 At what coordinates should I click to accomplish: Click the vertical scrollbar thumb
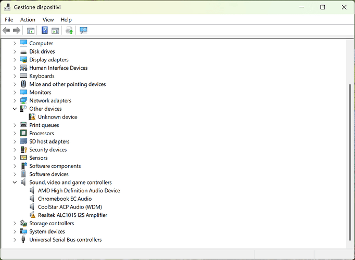click(350, 162)
